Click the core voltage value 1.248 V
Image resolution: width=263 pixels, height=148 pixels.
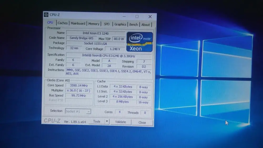(x=115, y=49)
